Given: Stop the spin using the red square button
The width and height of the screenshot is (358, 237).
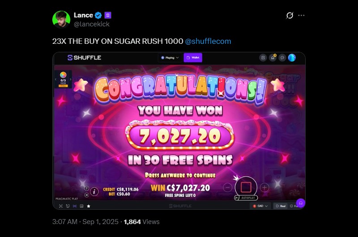Looking at the screenshot, I should 246,187.
